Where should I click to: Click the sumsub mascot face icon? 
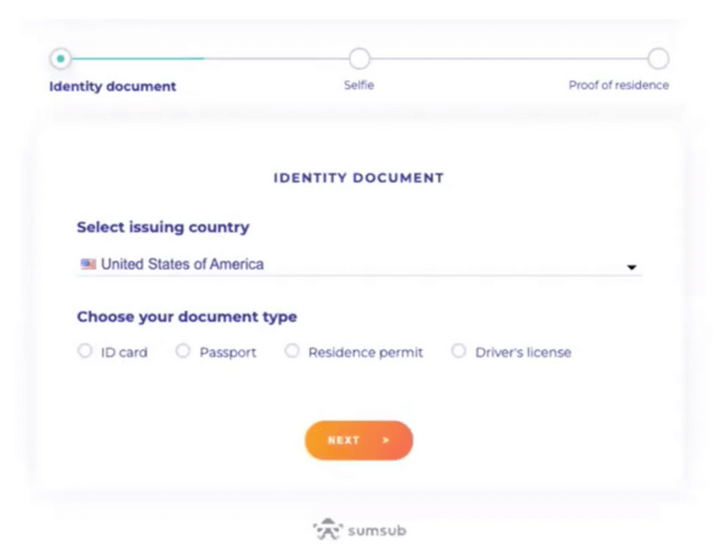329,528
